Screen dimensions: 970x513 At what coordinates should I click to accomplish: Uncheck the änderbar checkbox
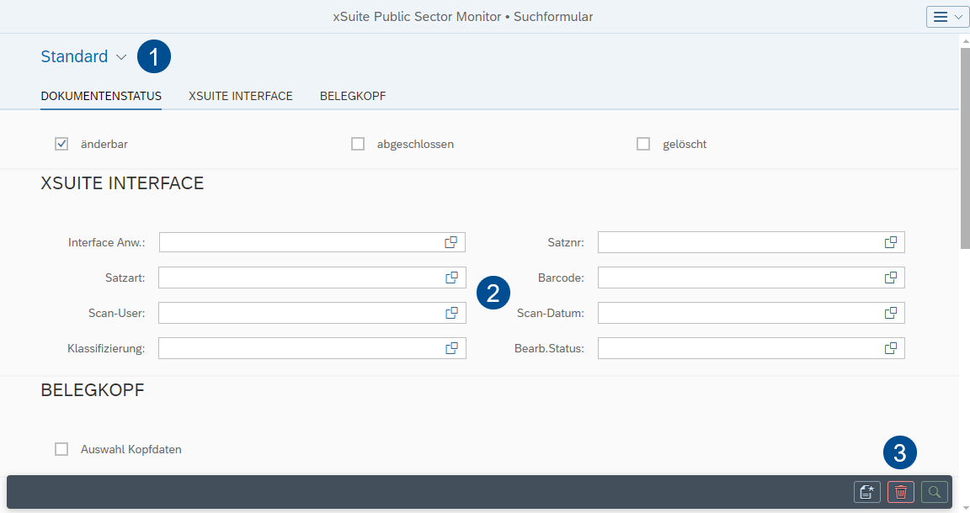tap(61, 143)
